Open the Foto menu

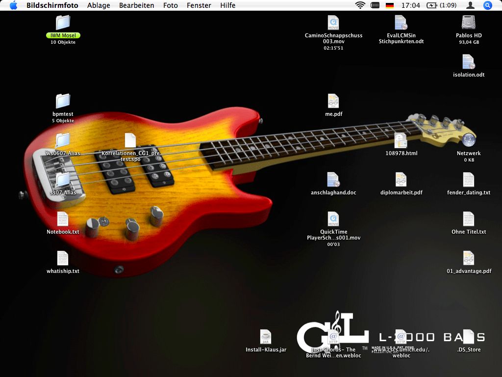pyautogui.click(x=170, y=5)
